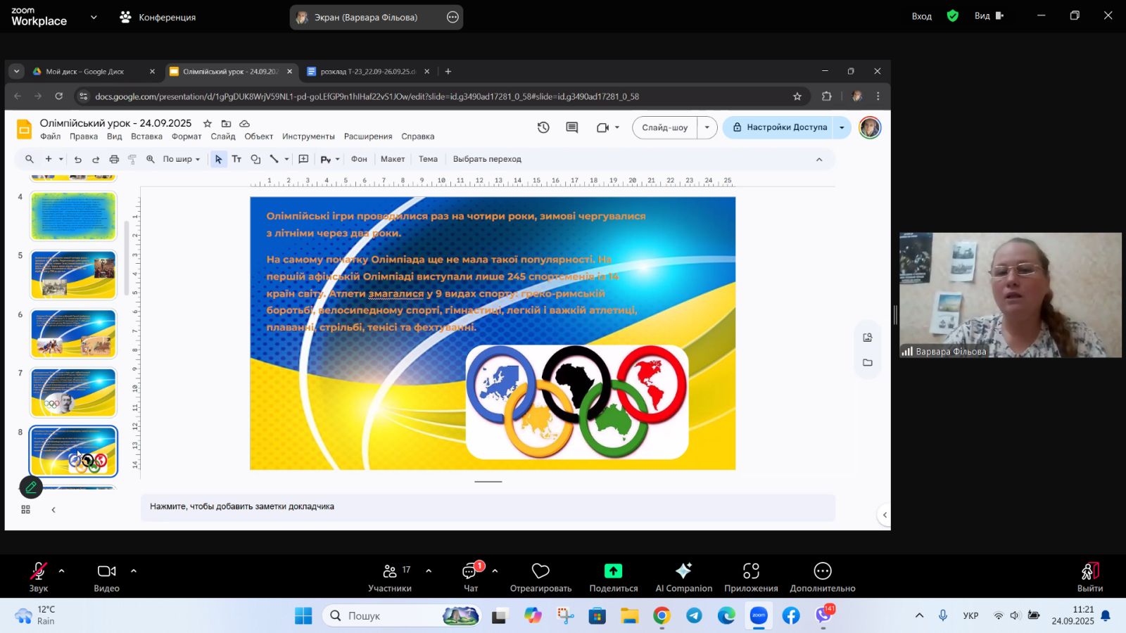Screen dimensions: 1126x633
Task: Expand audio options arrow beside microphone
Action: pyautogui.click(x=62, y=571)
